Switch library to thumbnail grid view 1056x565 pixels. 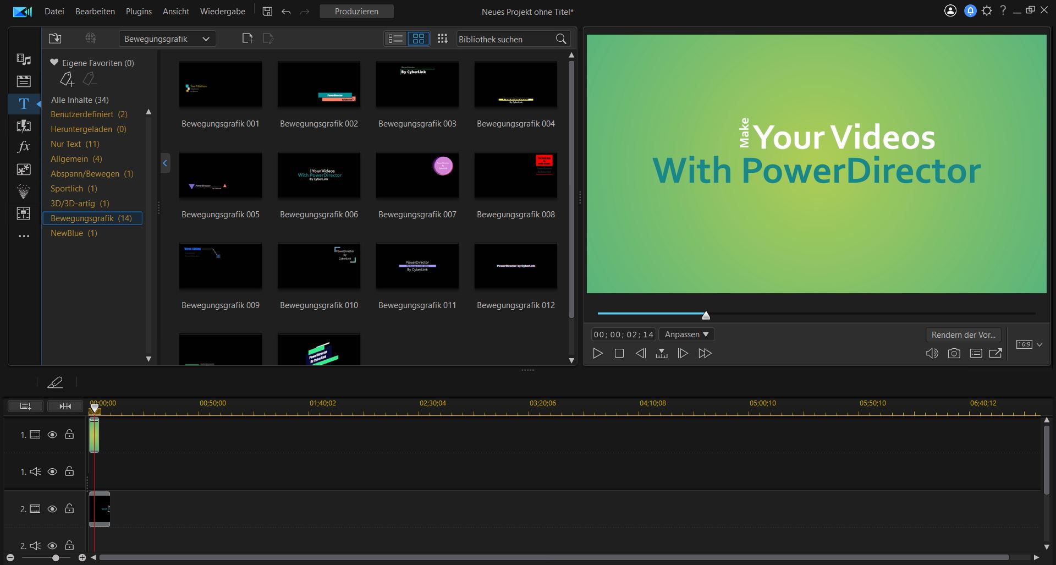419,39
